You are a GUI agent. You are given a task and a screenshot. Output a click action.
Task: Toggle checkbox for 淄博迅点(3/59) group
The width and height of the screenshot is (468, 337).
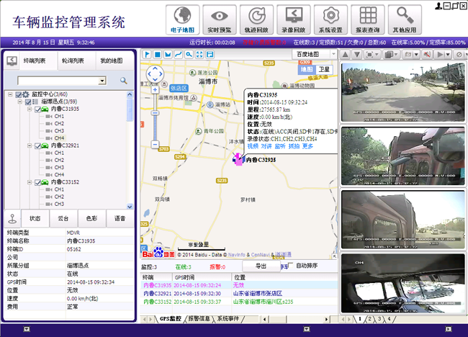(x=28, y=102)
